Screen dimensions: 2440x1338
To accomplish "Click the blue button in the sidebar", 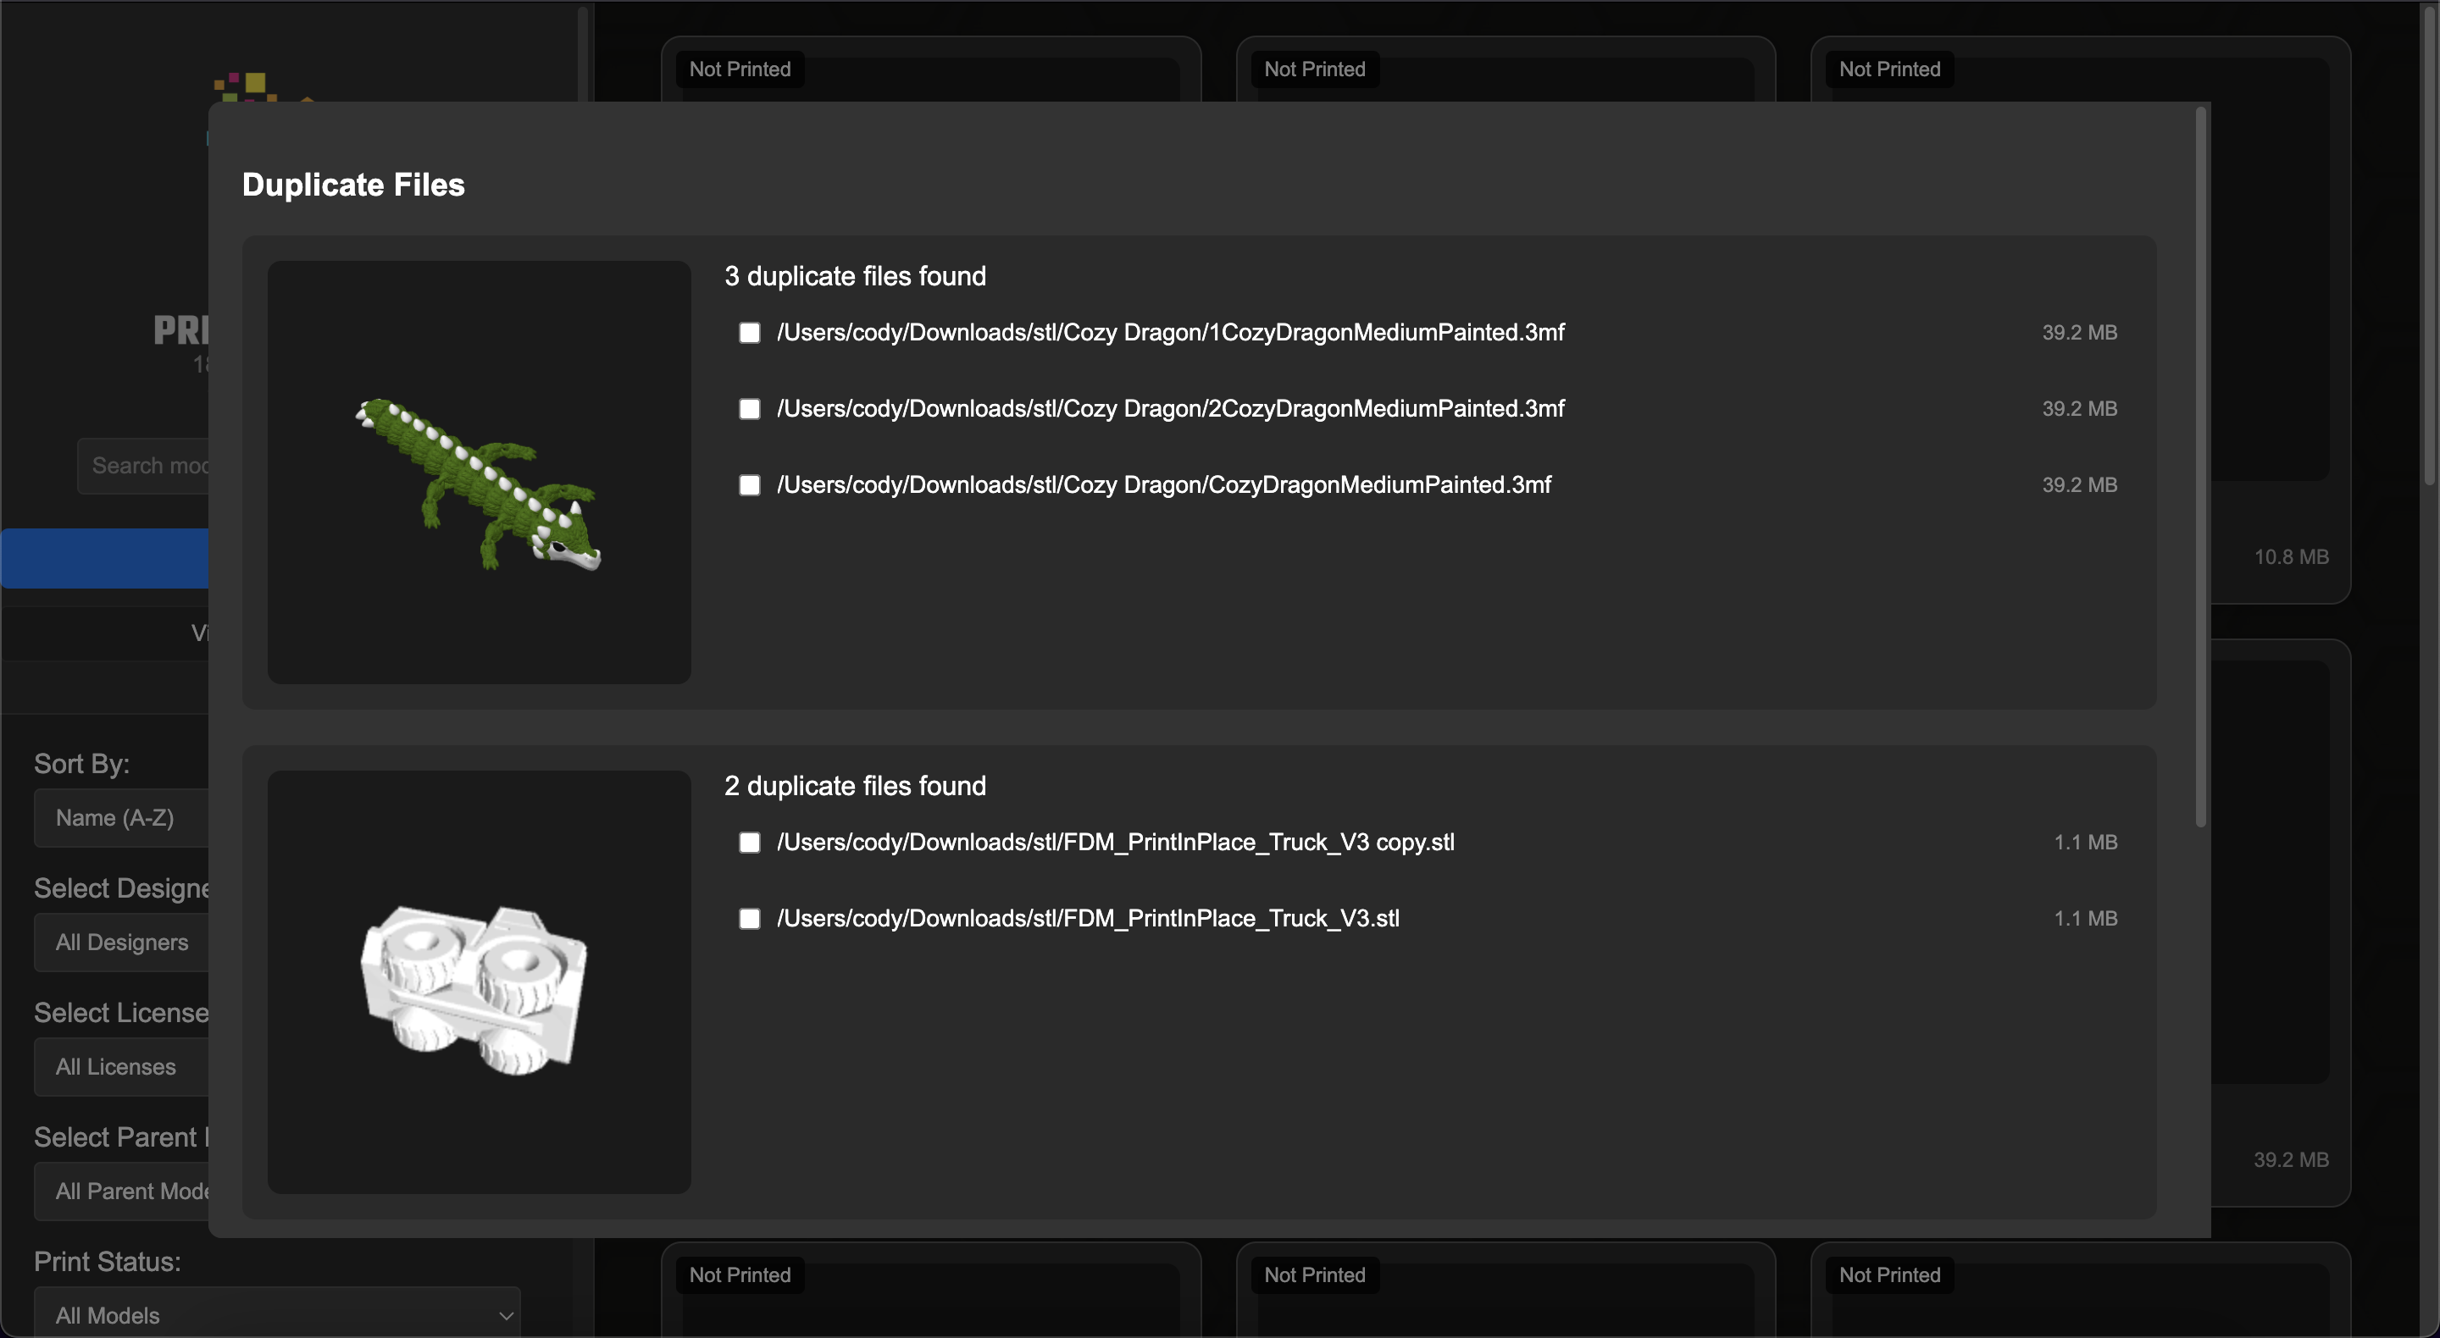I will 104,559.
